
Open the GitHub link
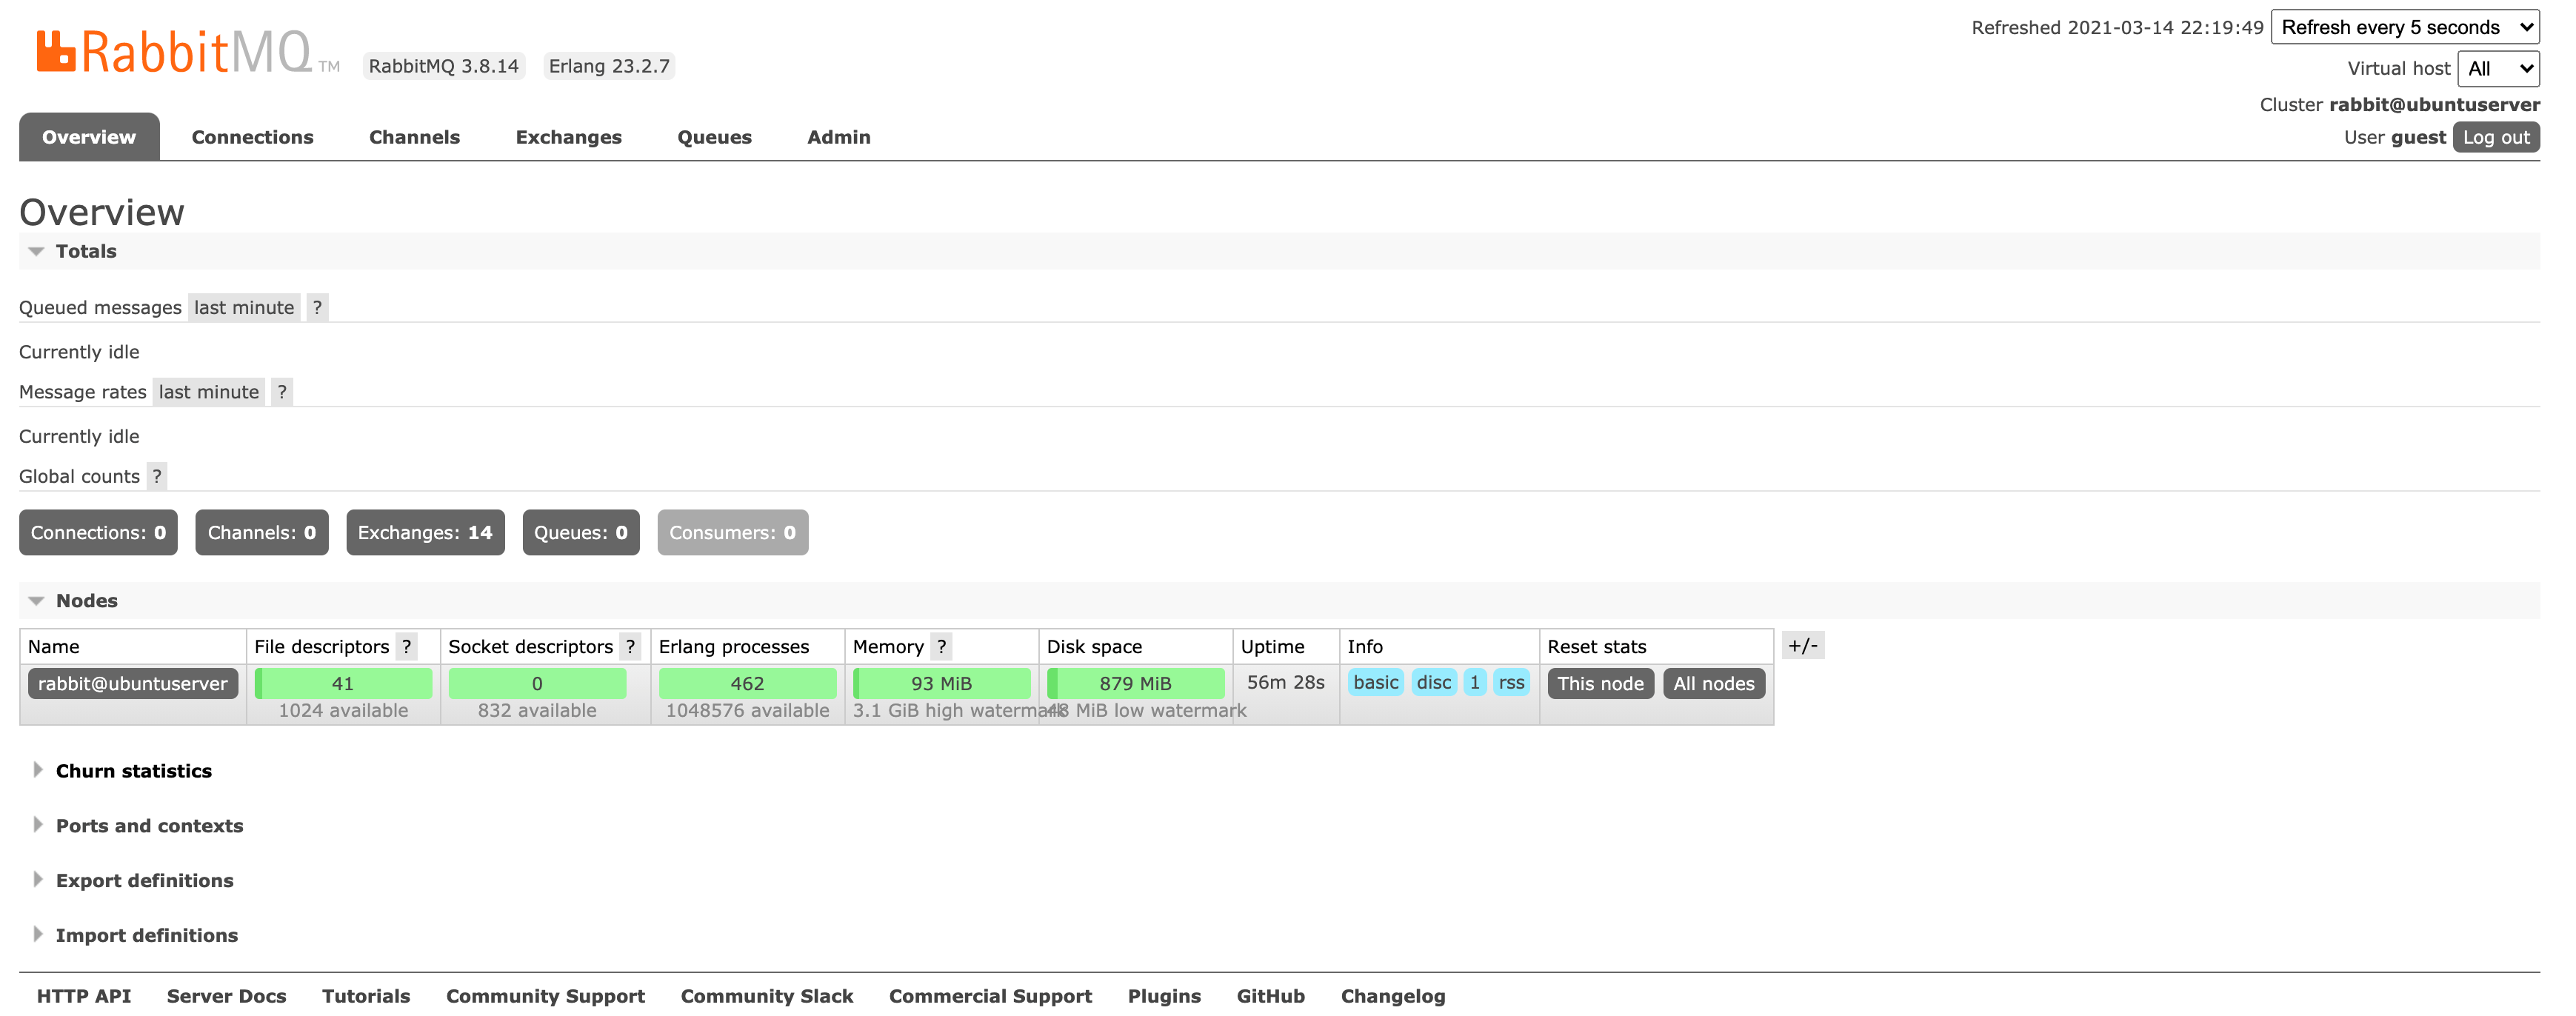[1271, 997]
